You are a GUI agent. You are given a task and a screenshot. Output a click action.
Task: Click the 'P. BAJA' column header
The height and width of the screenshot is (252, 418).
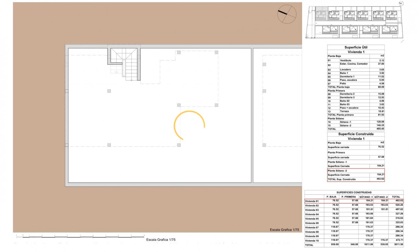(x=331, y=197)
